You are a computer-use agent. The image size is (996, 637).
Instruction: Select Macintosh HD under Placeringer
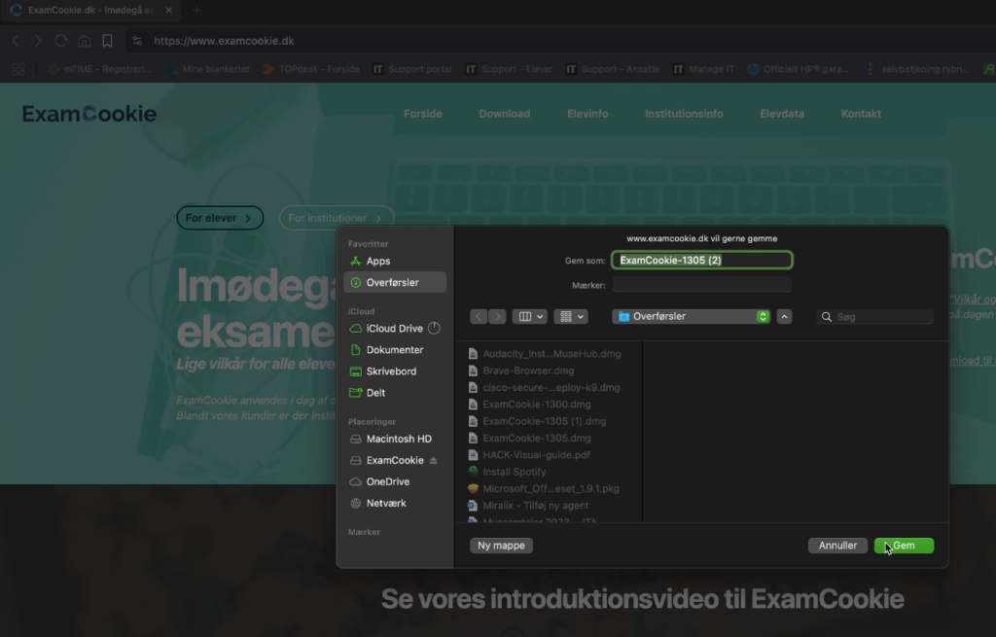(398, 439)
